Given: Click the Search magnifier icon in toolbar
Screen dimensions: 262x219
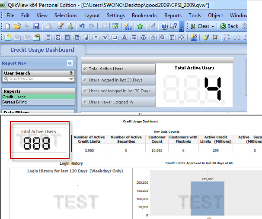Looking at the screenshot, I should tap(104, 26).
